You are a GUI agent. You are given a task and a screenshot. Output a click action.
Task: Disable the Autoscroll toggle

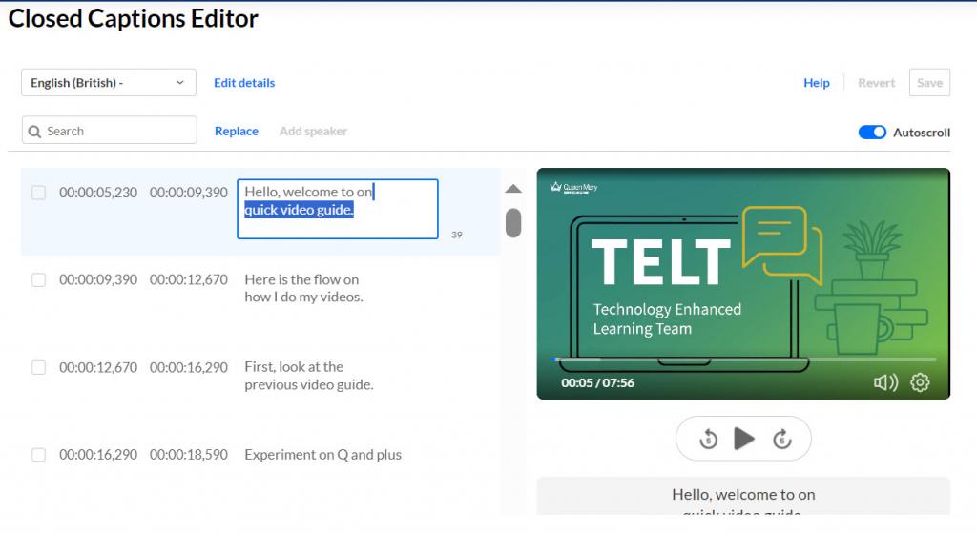[872, 133]
